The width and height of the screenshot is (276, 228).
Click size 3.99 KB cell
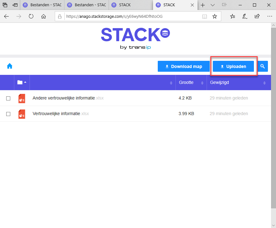tap(186, 114)
